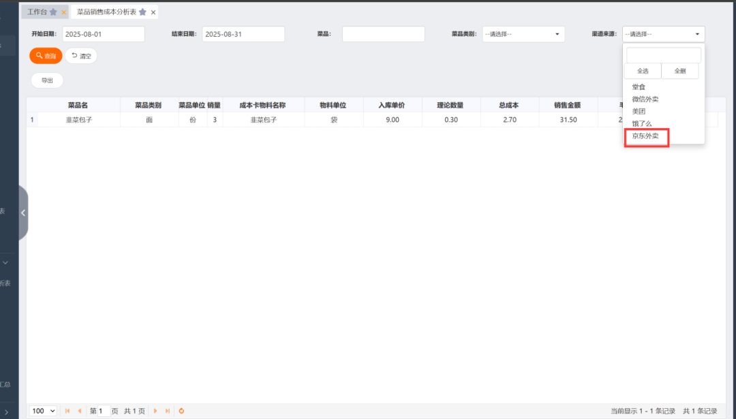736x419 pixels.
Task: Refresh the table with the pagination refresh icon
Action: click(181, 411)
